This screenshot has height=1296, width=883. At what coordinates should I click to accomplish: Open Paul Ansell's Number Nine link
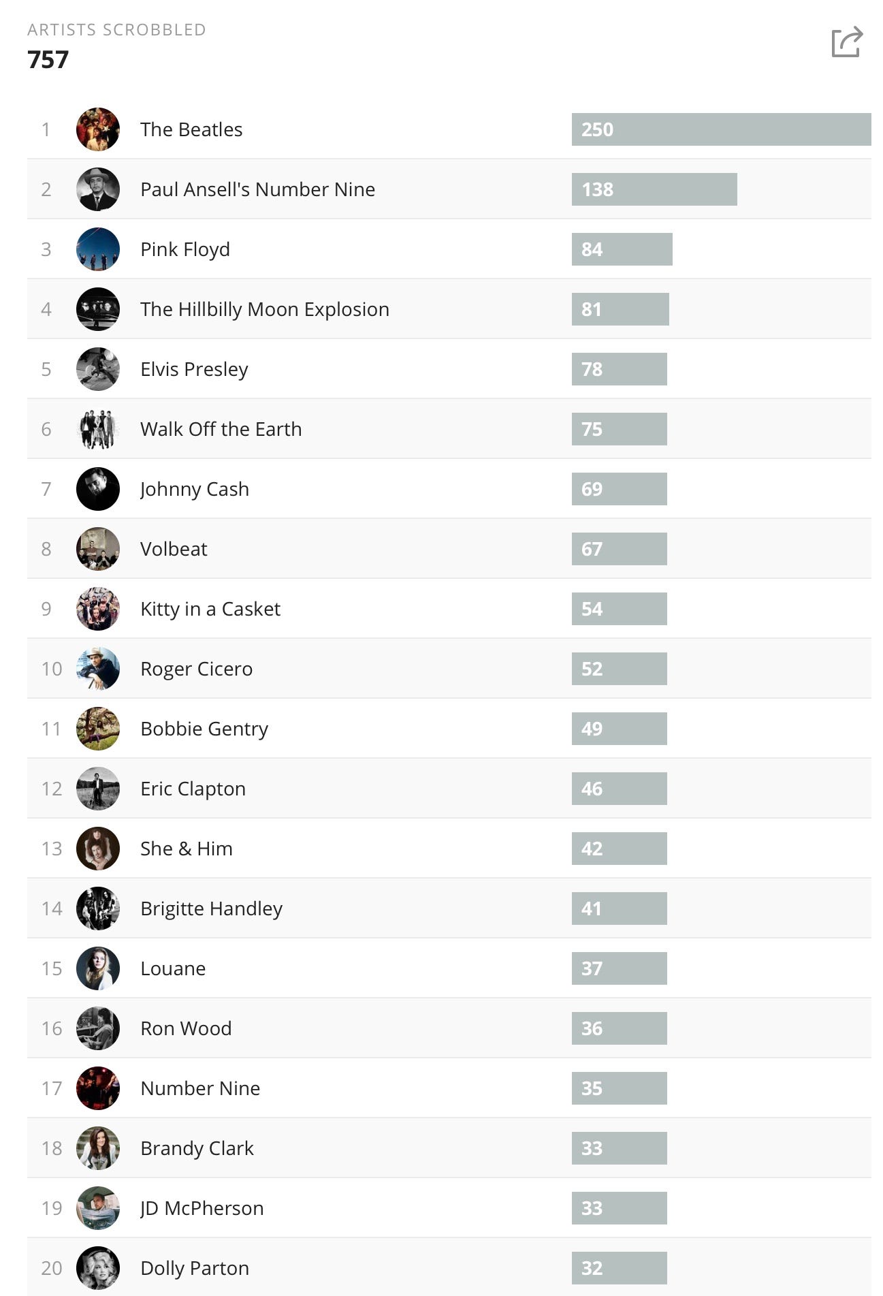[257, 189]
